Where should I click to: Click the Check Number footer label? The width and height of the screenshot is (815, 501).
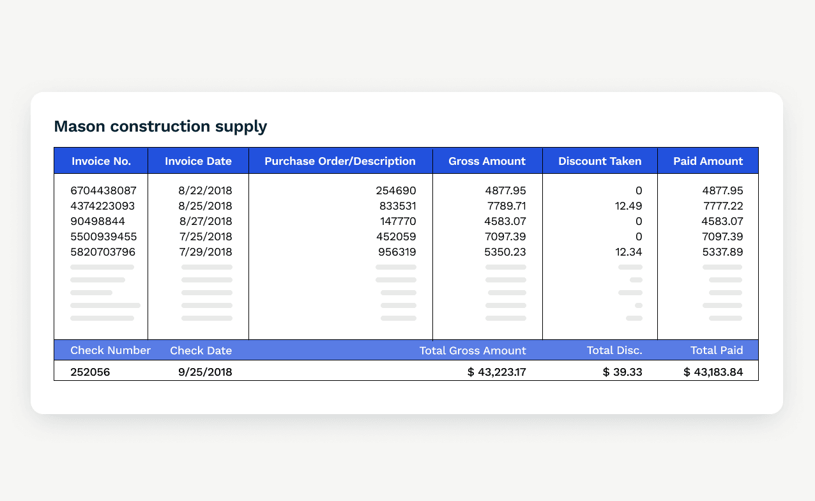(110, 350)
